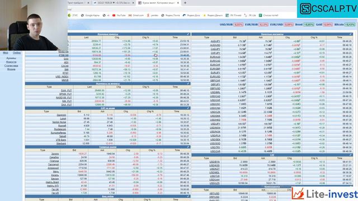Screen dimensions: 358x201
Task: Open the USD/ZAR currency pair link
Action: 215,151
